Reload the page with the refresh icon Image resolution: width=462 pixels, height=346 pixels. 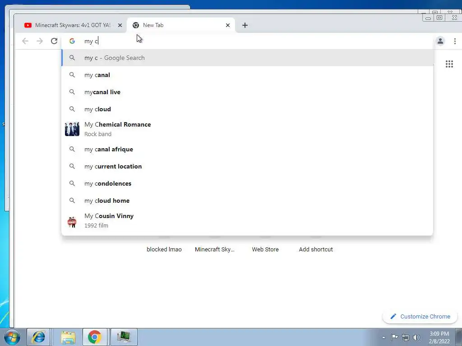(54, 41)
